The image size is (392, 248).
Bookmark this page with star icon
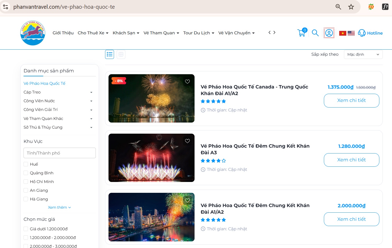pyautogui.click(x=351, y=7)
